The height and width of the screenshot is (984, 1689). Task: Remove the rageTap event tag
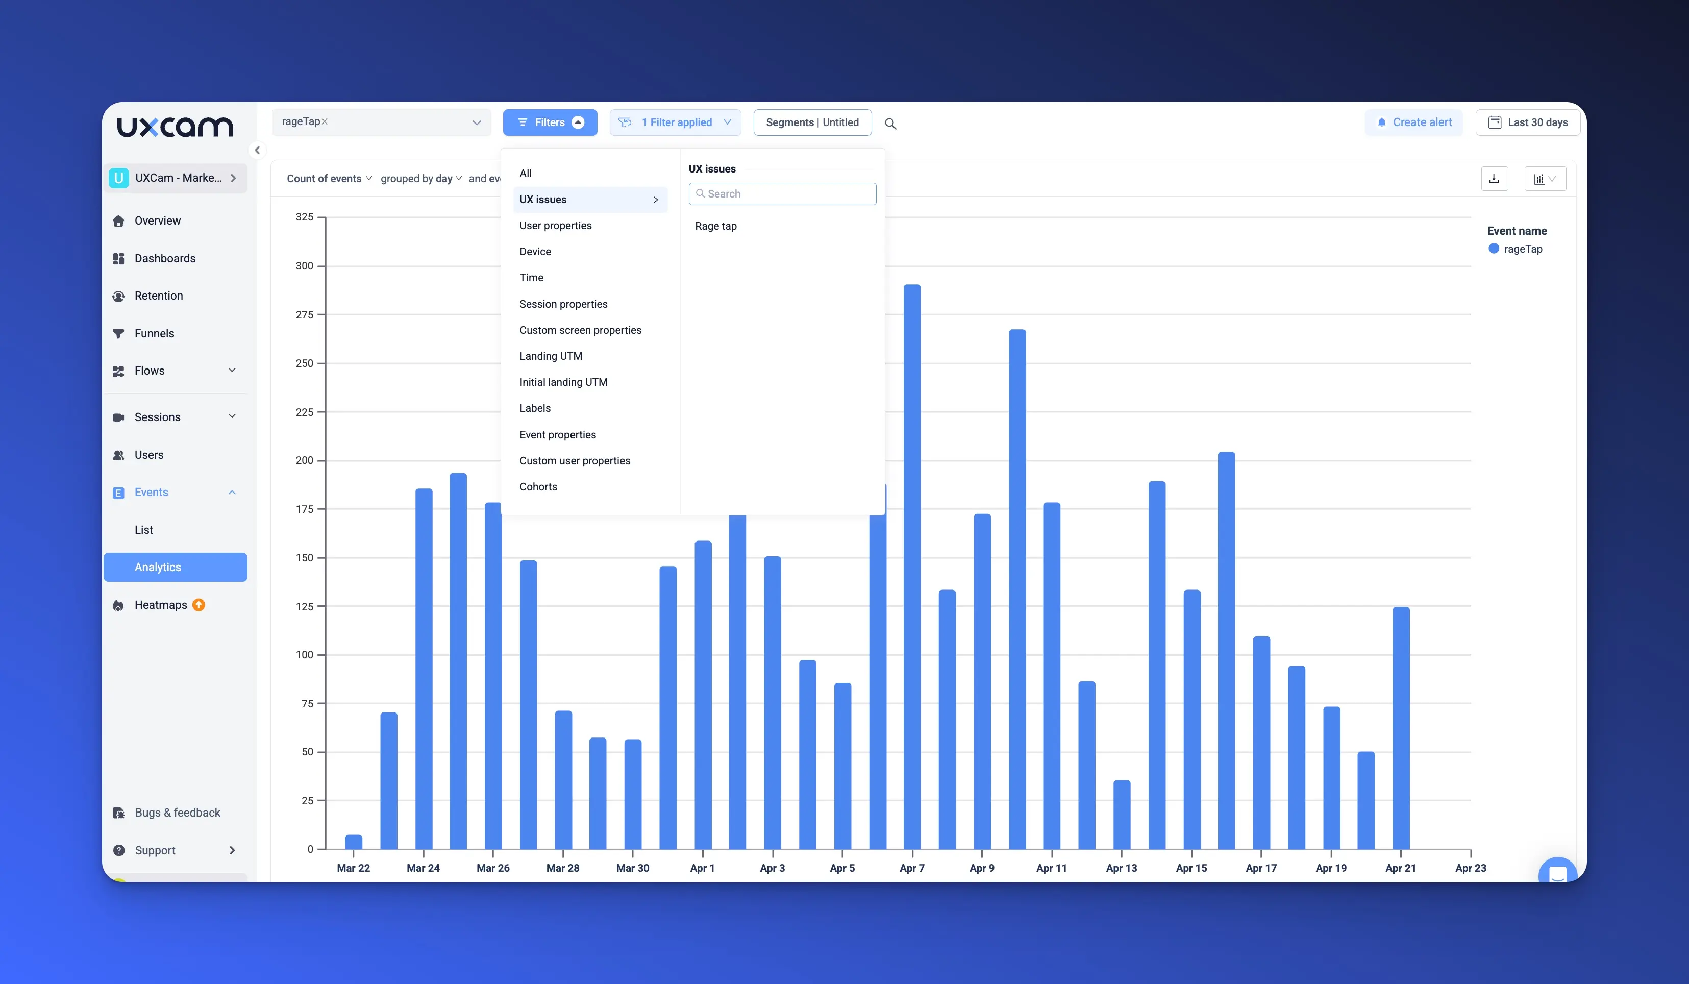(x=325, y=122)
